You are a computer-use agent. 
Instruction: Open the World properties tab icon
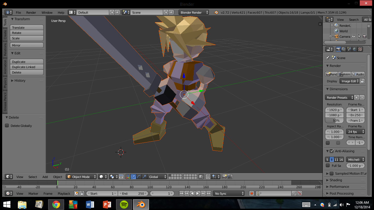(355, 49)
